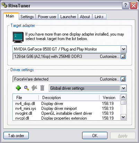This screenshot has height=143, width=139.
Task: Click the Apply button
Action: 123,136
